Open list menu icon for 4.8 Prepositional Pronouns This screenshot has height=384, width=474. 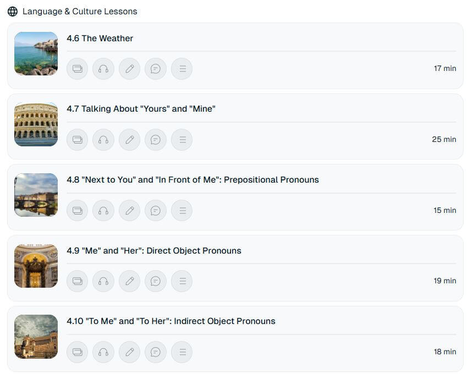click(x=181, y=211)
